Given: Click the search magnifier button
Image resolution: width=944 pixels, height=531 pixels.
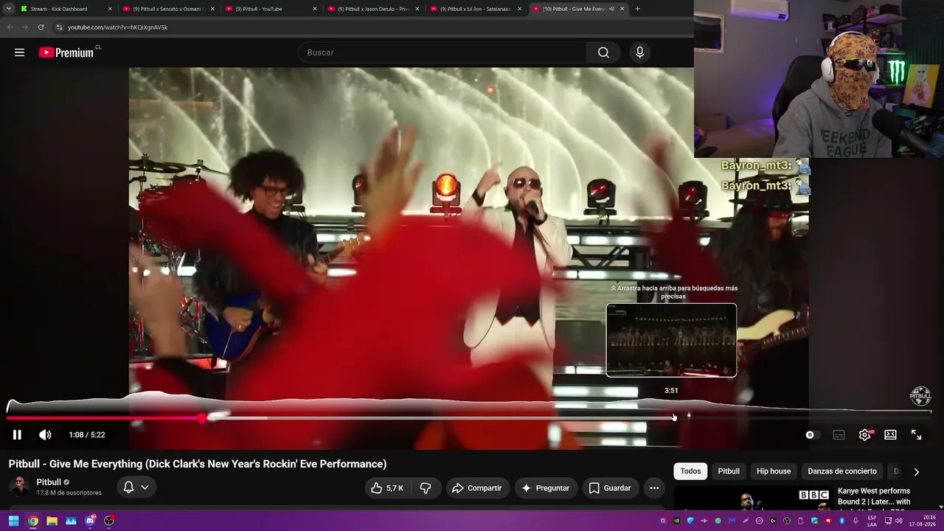Looking at the screenshot, I should tap(603, 52).
